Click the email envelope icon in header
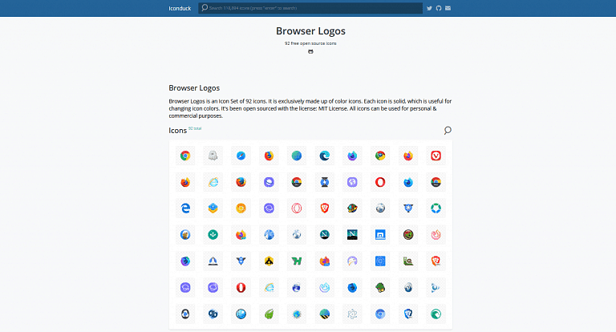 [x=448, y=8]
